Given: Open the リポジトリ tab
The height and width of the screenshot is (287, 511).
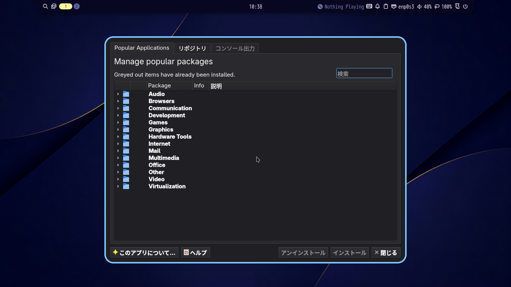Looking at the screenshot, I should point(192,49).
